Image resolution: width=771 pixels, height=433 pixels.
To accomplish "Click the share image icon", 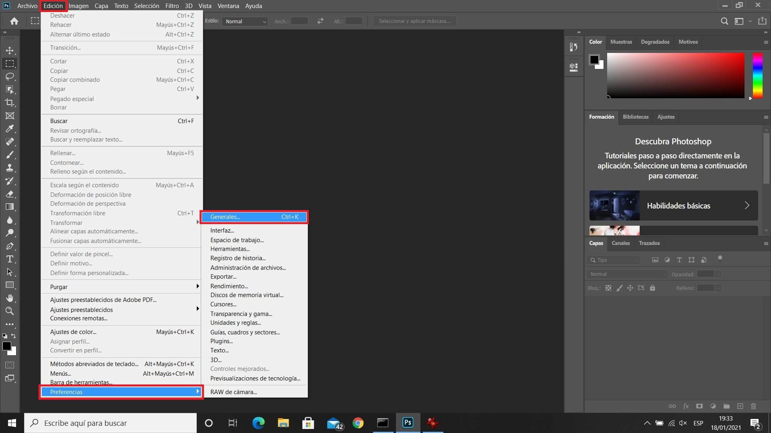I will coord(762,21).
